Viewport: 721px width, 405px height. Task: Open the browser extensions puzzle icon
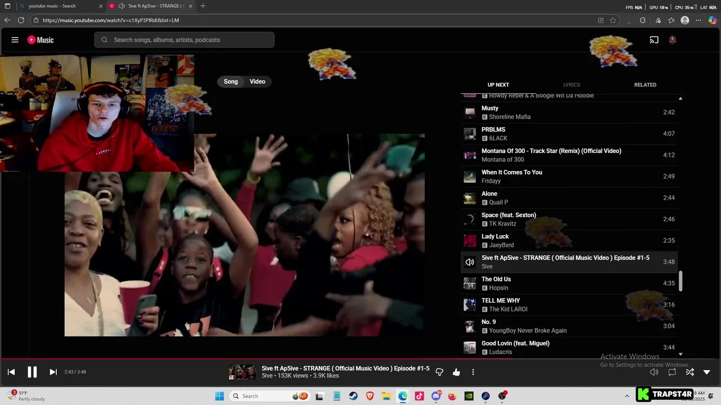(x=643, y=20)
